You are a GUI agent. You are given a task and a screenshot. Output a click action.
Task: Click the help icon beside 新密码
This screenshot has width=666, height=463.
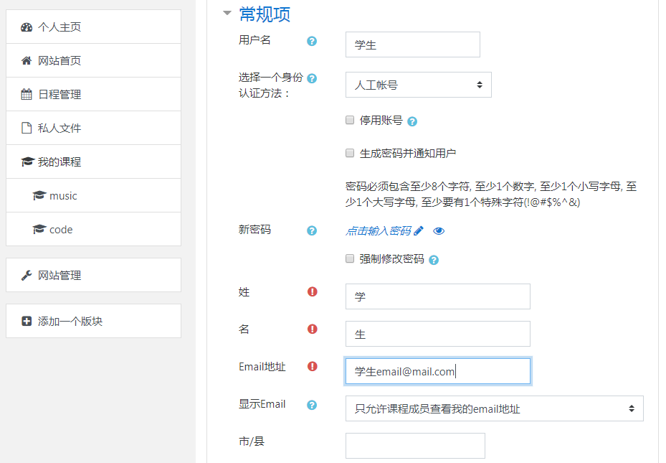[312, 230]
